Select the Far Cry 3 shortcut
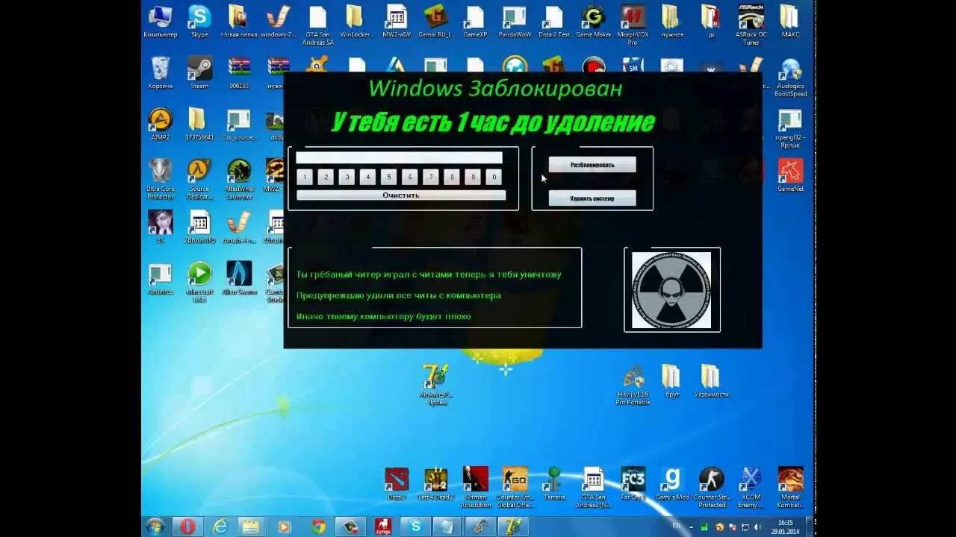This screenshot has width=956, height=537. tap(633, 484)
